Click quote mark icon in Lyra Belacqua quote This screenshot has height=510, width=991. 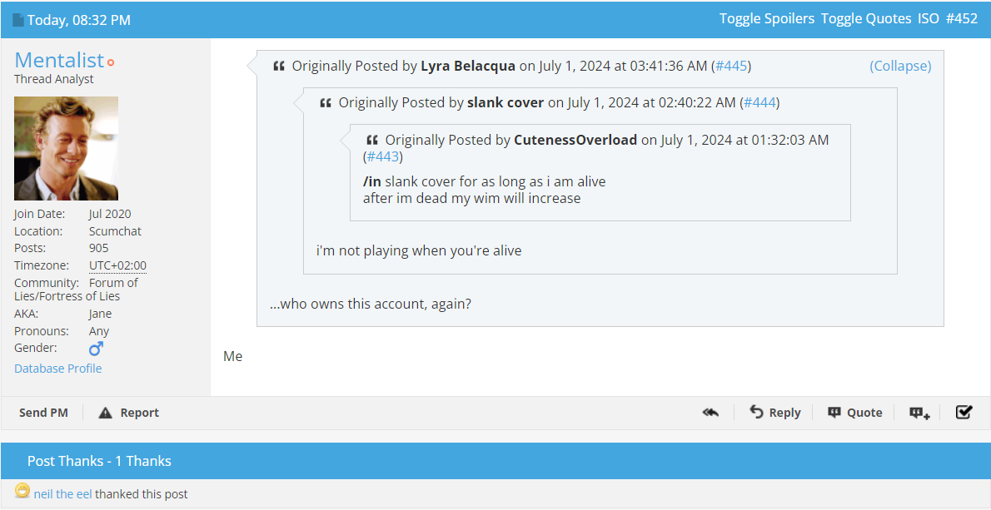pos(279,67)
